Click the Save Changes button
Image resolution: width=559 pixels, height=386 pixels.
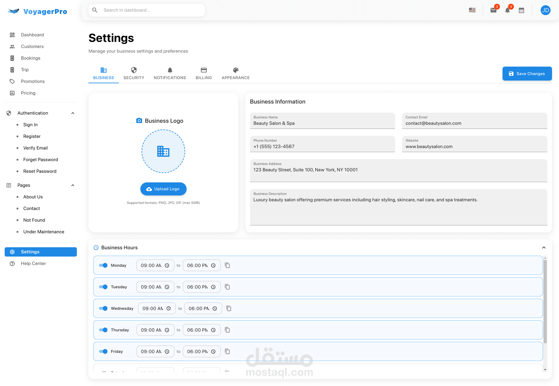[x=527, y=74]
